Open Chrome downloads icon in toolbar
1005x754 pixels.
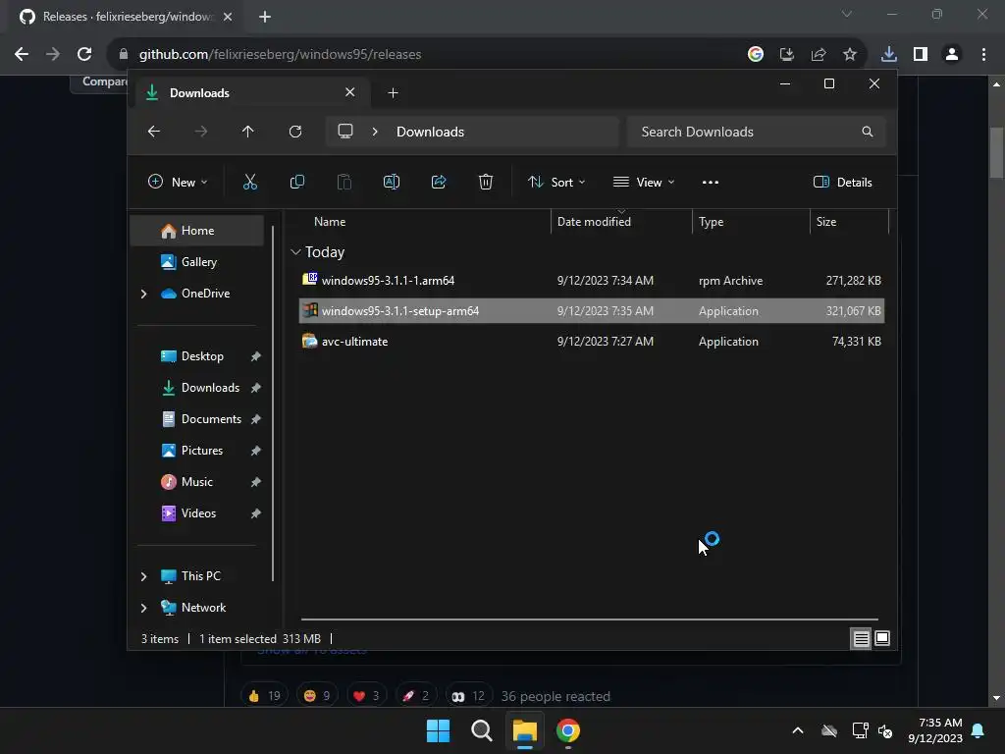click(888, 54)
